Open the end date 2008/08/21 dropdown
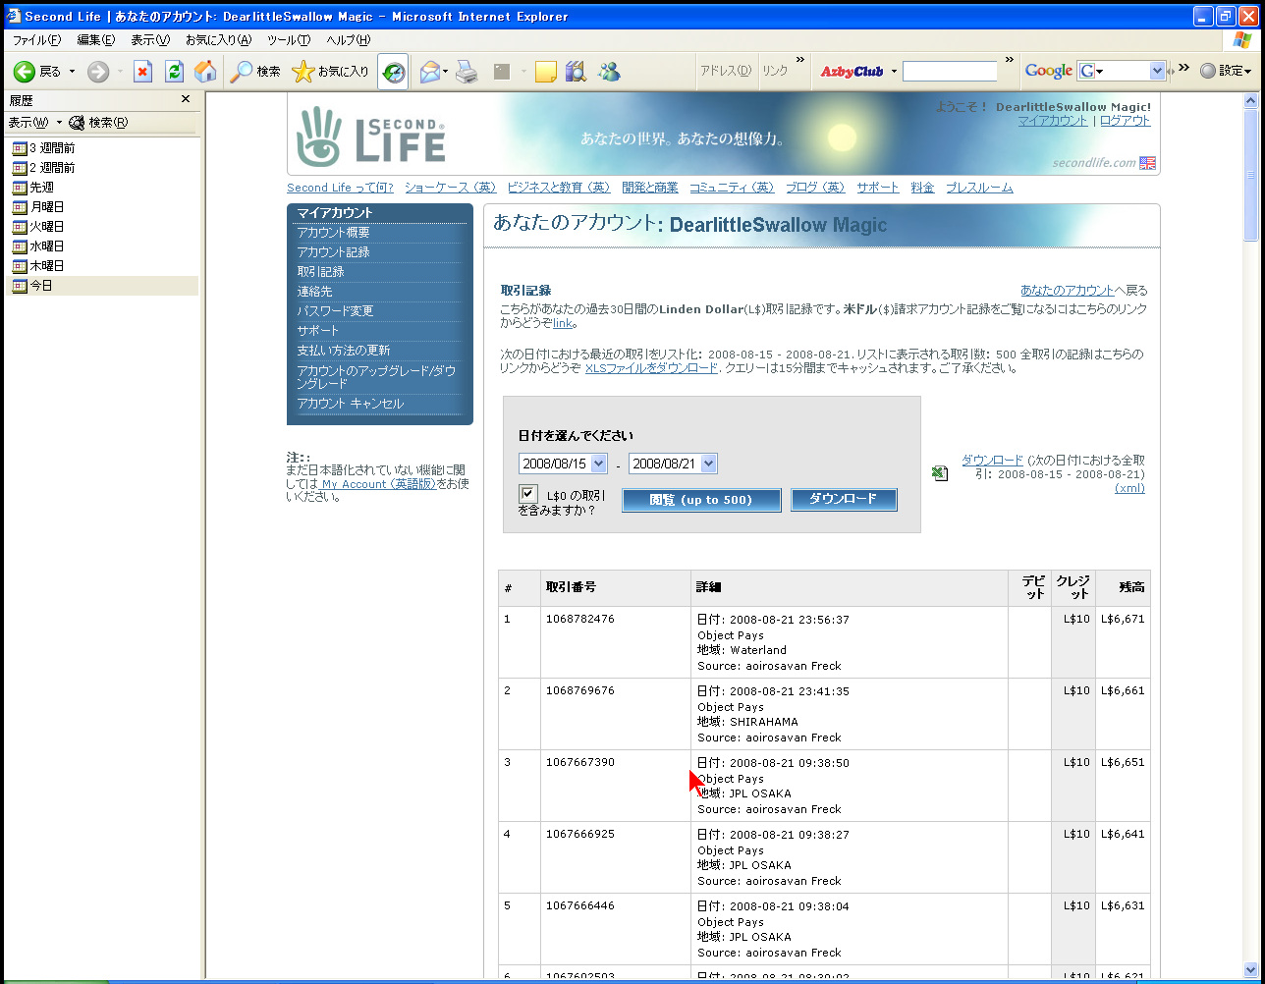This screenshot has width=1265, height=984. (x=709, y=464)
